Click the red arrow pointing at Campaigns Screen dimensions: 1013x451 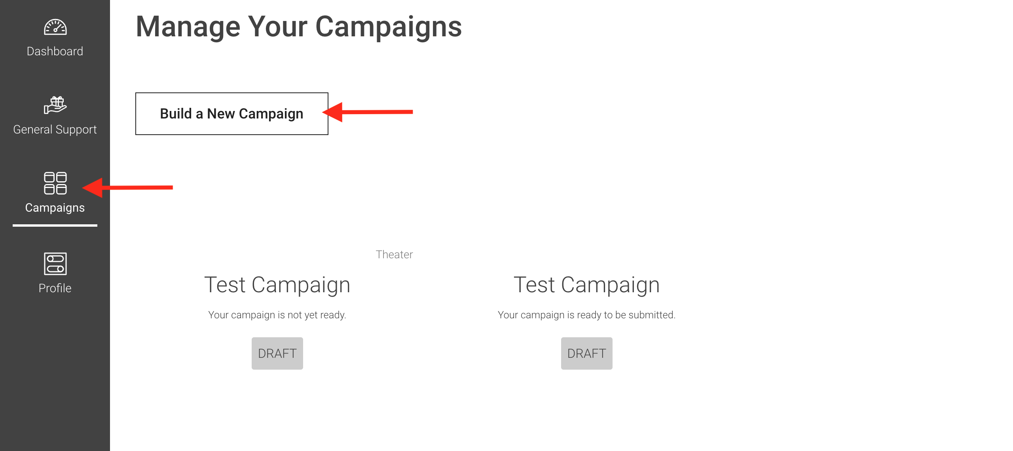click(x=127, y=188)
